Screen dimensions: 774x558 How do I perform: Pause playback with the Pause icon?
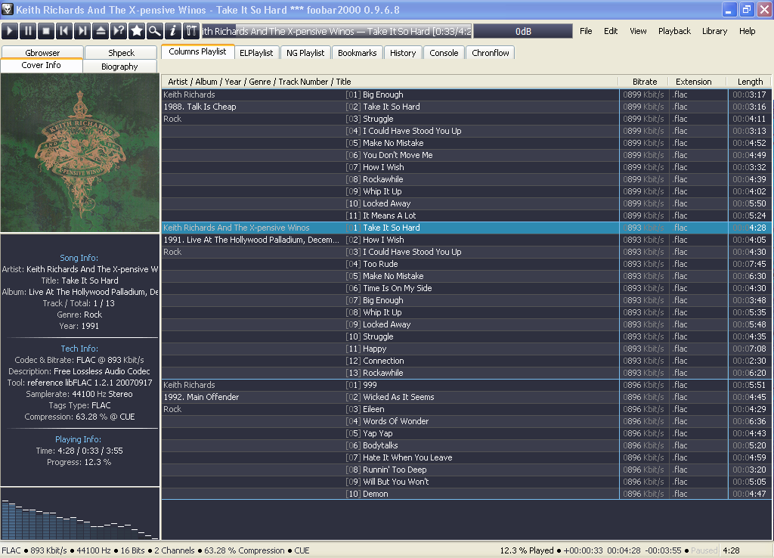[x=28, y=31]
